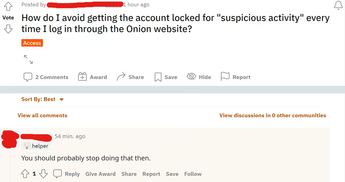Share the post using arrow icon

pyautogui.click(x=130, y=77)
